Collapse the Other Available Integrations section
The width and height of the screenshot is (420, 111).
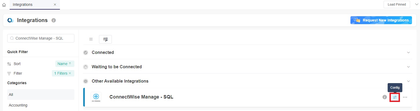click(x=408, y=81)
